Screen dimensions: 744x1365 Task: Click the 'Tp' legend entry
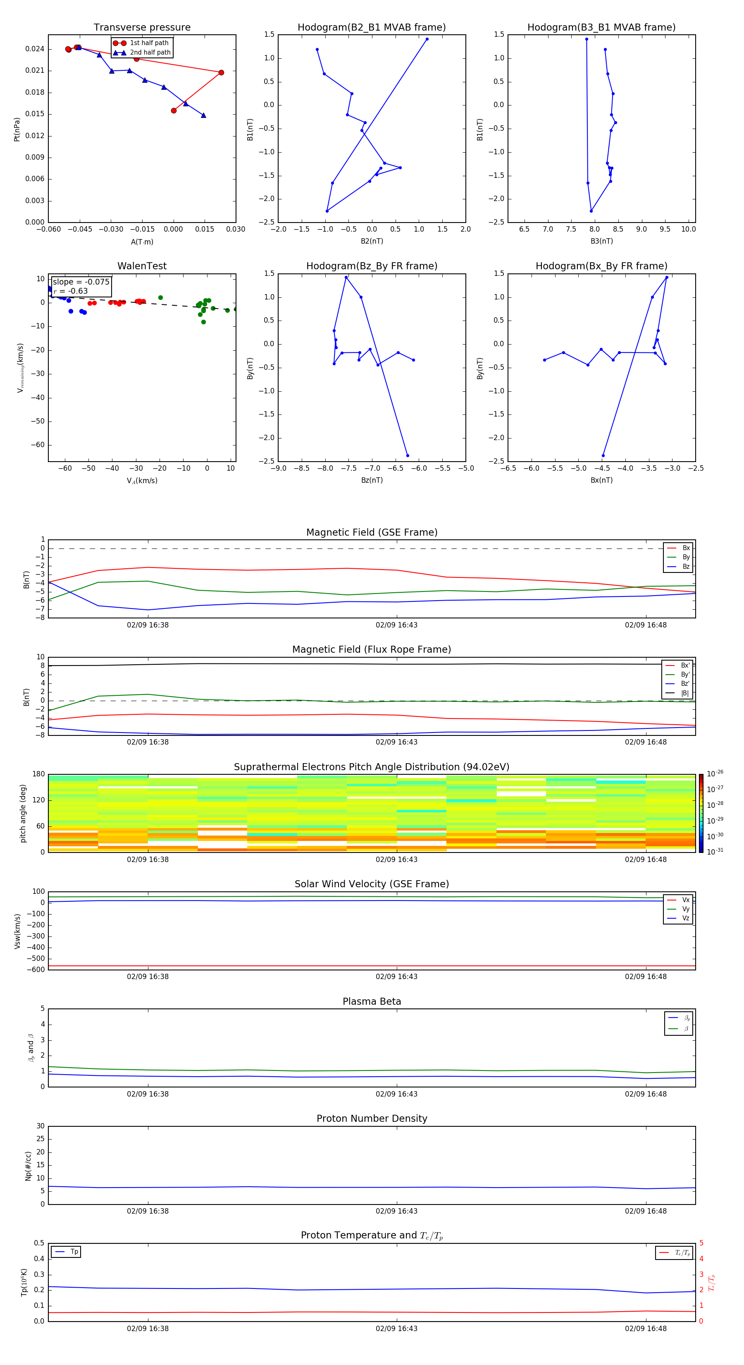pyautogui.click(x=66, y=1252)
